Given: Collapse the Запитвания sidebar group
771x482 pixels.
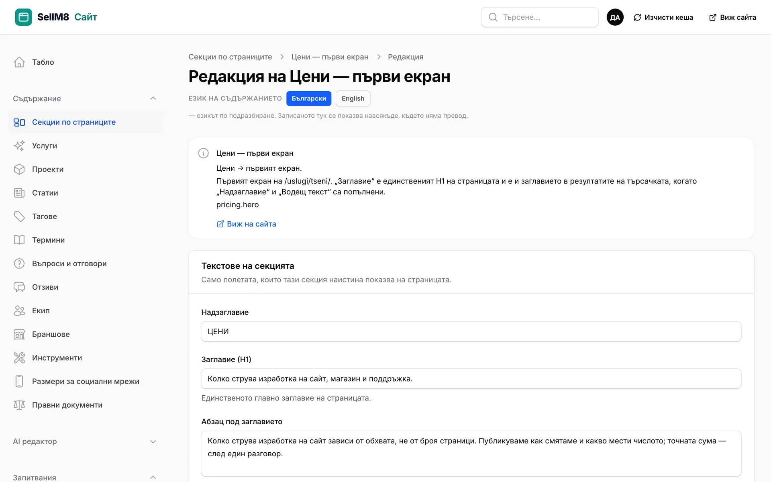Looking at the screenshot, I should (153, 478).
